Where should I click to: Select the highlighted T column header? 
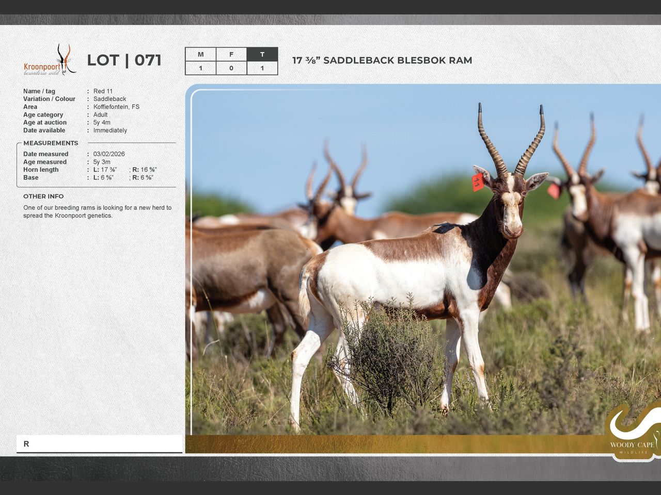tap(262, 55)
